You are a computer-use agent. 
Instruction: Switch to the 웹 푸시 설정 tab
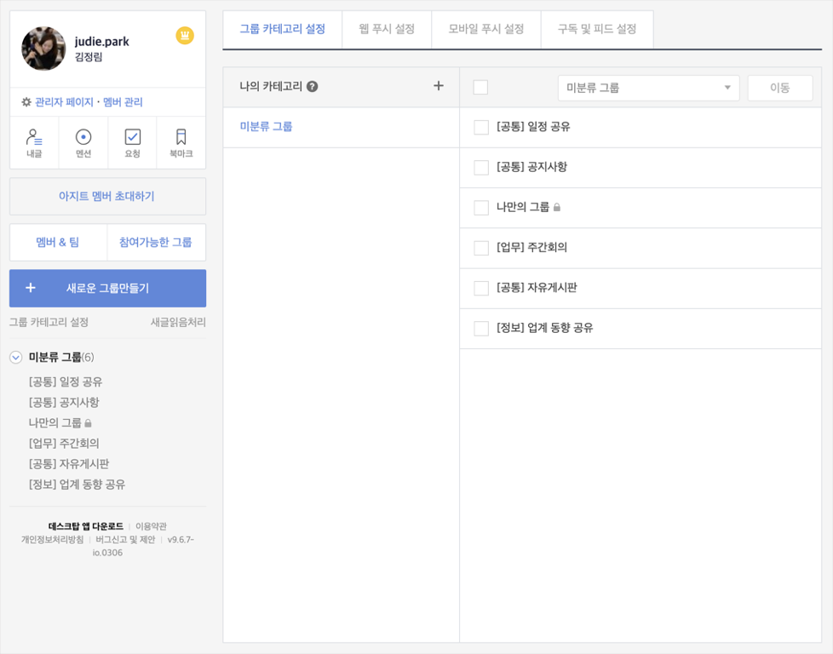pyautogui.click(x=387, y=29)
